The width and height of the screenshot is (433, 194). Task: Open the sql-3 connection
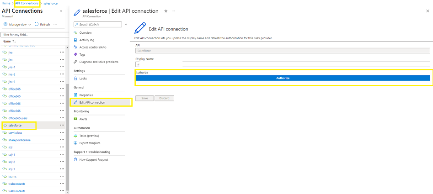(11, 169)
